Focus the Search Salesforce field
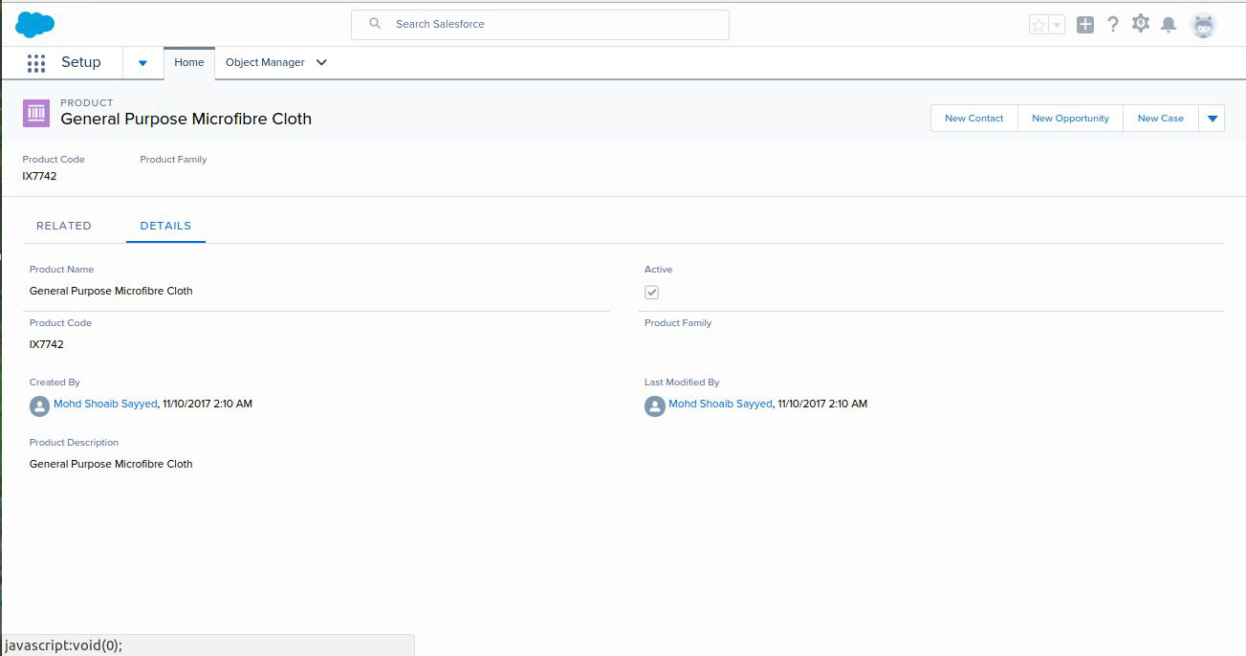Viewport: 1246px width, 656px height. coord(540,25)
